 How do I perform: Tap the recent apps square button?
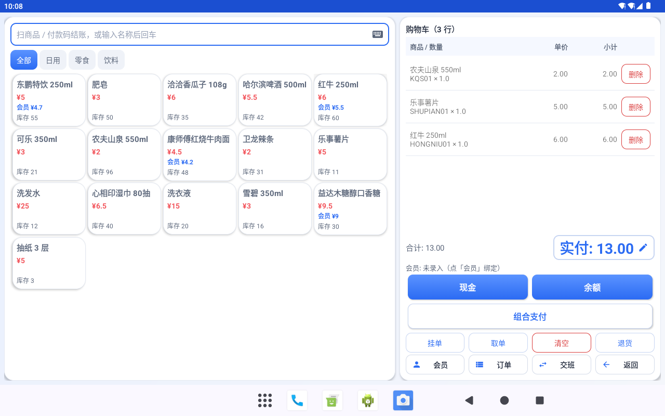(540, 400)
